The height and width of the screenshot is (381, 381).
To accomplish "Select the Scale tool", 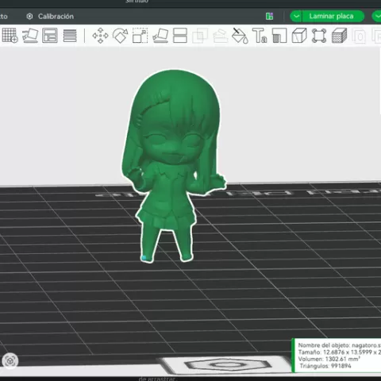I will coord(140,36).
